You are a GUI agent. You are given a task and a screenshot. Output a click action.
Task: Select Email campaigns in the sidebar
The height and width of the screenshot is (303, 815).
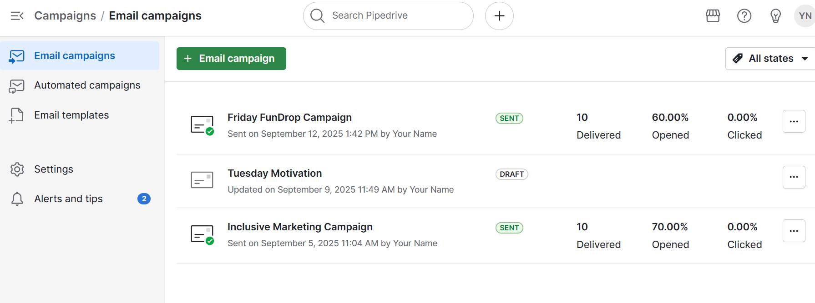tap(80, 56)
